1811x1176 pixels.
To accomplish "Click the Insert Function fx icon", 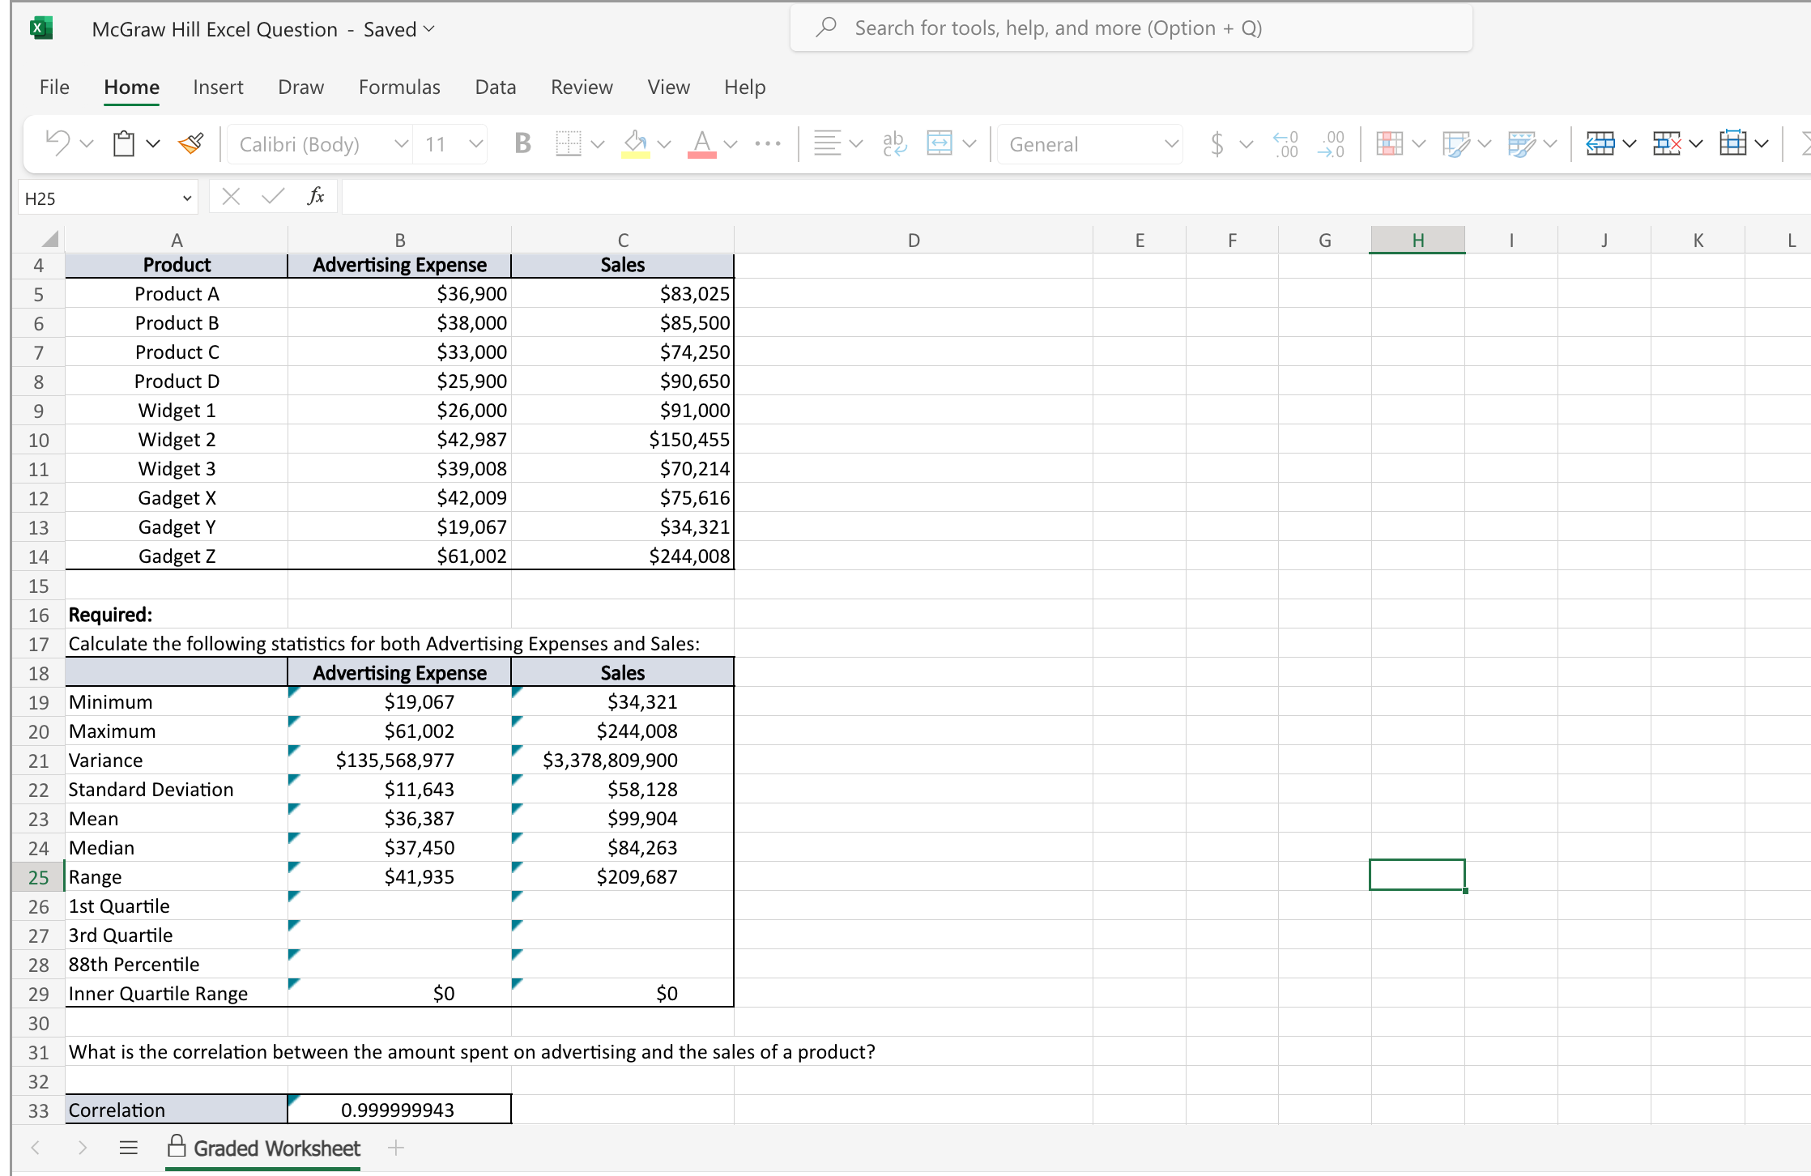I will (316, 197).
